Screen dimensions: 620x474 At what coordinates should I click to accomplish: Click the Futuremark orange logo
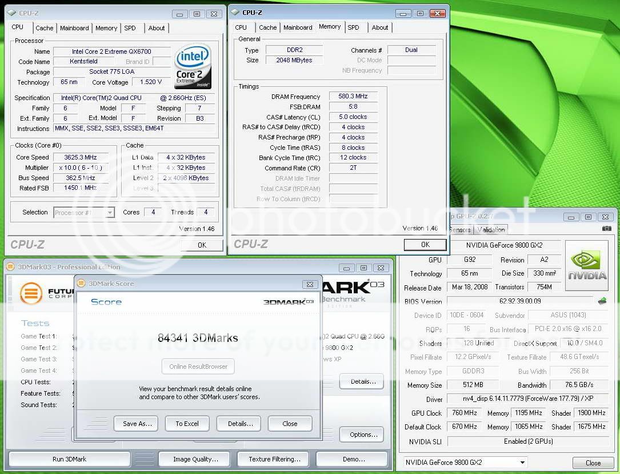pos(31,293)
